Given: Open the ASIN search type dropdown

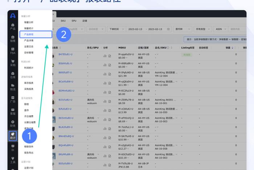Looking at the screenshot, I should tap(221, 29).
